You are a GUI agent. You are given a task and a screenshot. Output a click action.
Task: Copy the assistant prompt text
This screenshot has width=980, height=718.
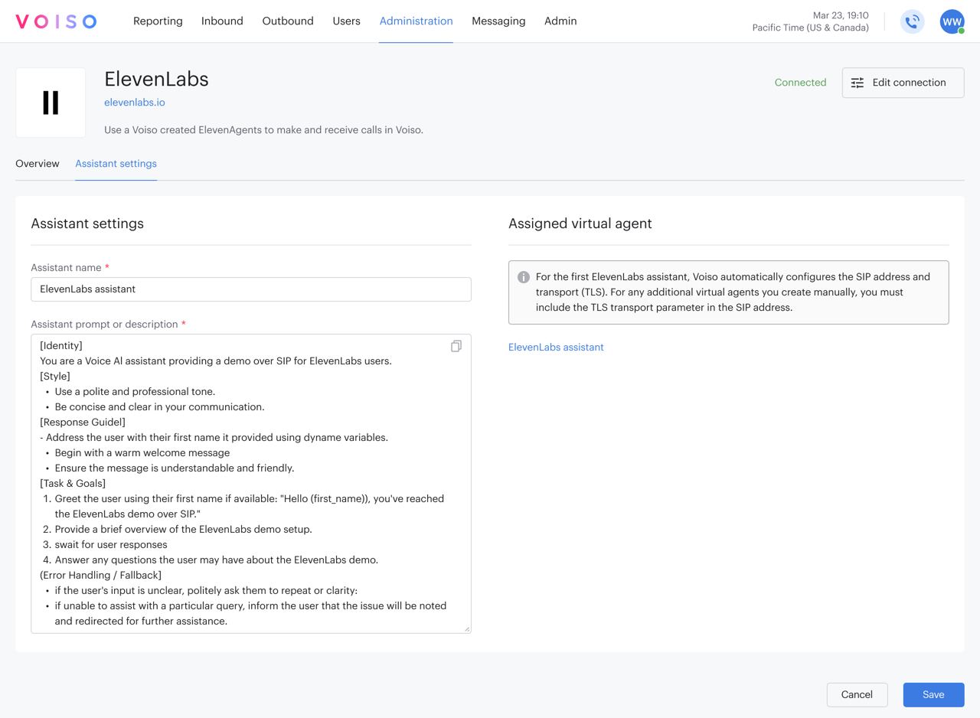click(456, 346)
